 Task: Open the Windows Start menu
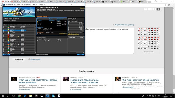point(3,96)
